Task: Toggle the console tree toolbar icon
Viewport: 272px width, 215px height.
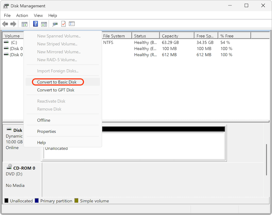Action: point(24,24)
